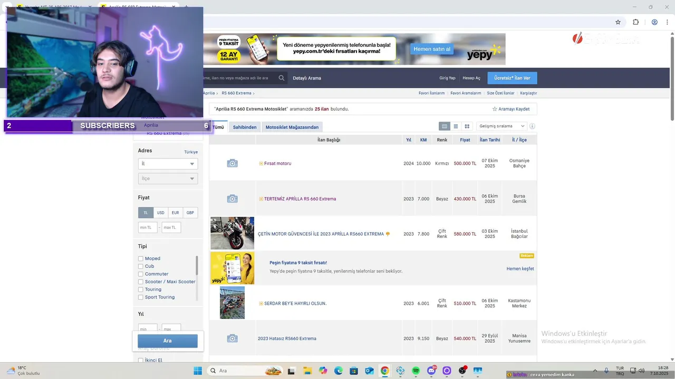Open Gelişmiş sıralama sort dropdown
The image size is (675, 379).
[502, 126]
